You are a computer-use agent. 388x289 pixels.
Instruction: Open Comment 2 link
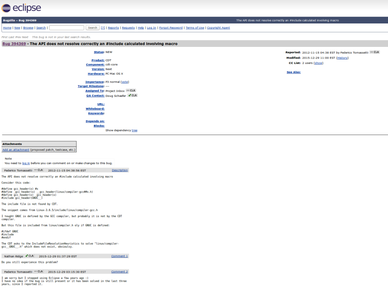coord(119,272)
